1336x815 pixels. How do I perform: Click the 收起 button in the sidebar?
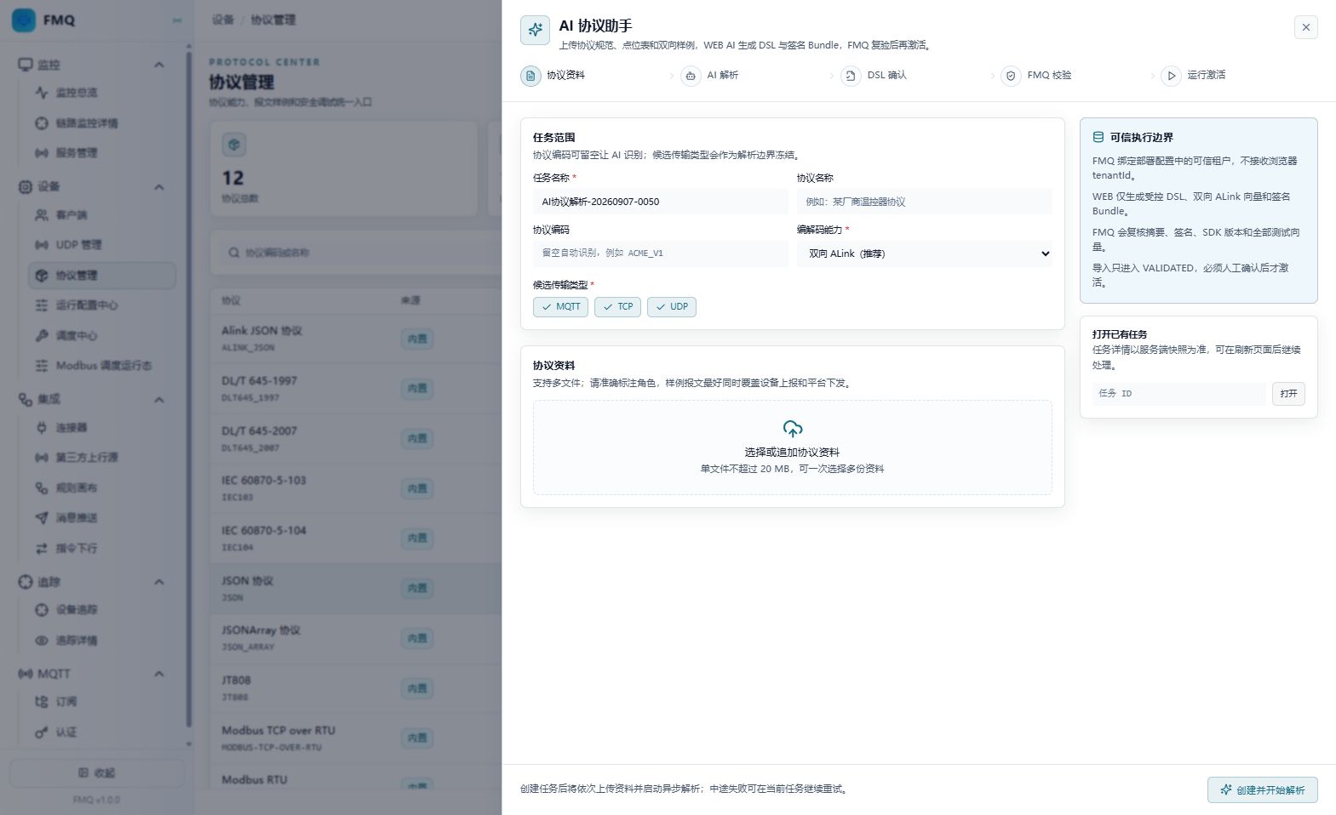click(x=96, y=773)
